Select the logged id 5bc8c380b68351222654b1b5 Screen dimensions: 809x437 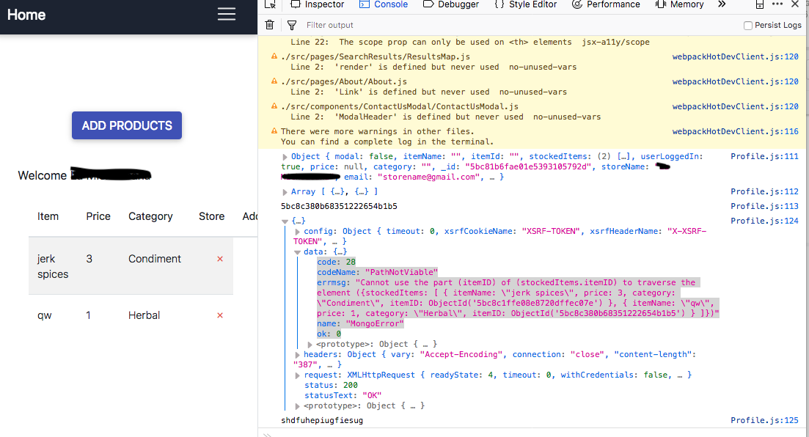click(339, 206)
